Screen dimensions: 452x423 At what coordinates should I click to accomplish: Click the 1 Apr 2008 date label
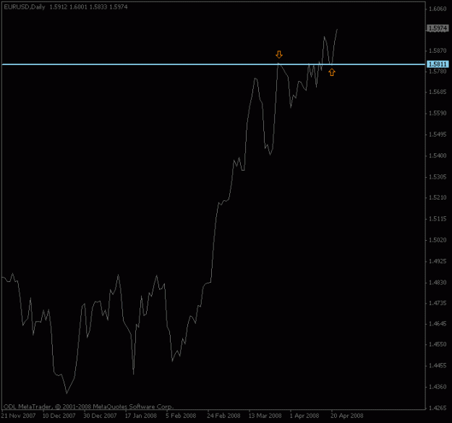304,416
